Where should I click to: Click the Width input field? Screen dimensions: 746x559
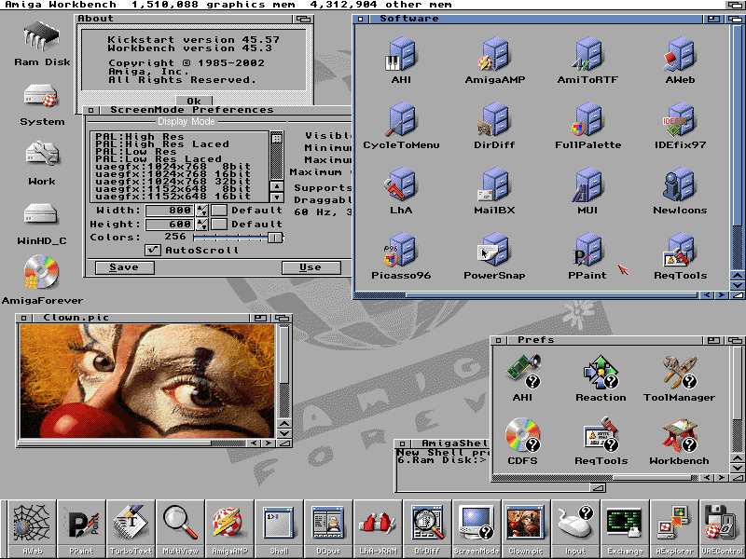(170, 211)
